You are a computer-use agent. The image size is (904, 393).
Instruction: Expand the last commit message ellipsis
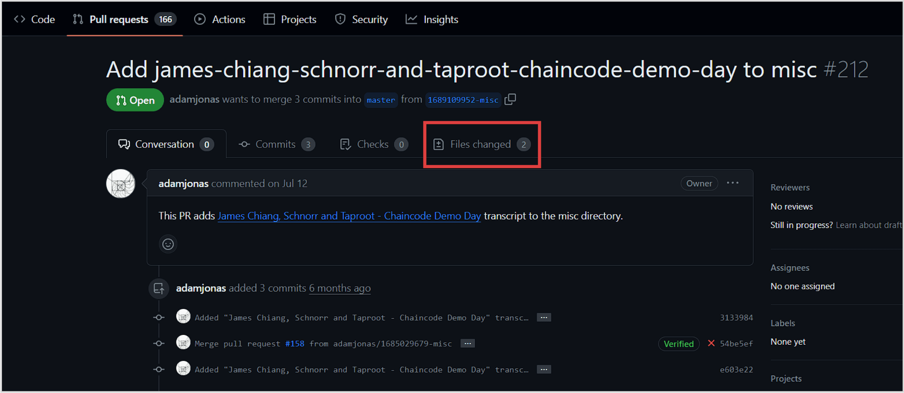544,369
